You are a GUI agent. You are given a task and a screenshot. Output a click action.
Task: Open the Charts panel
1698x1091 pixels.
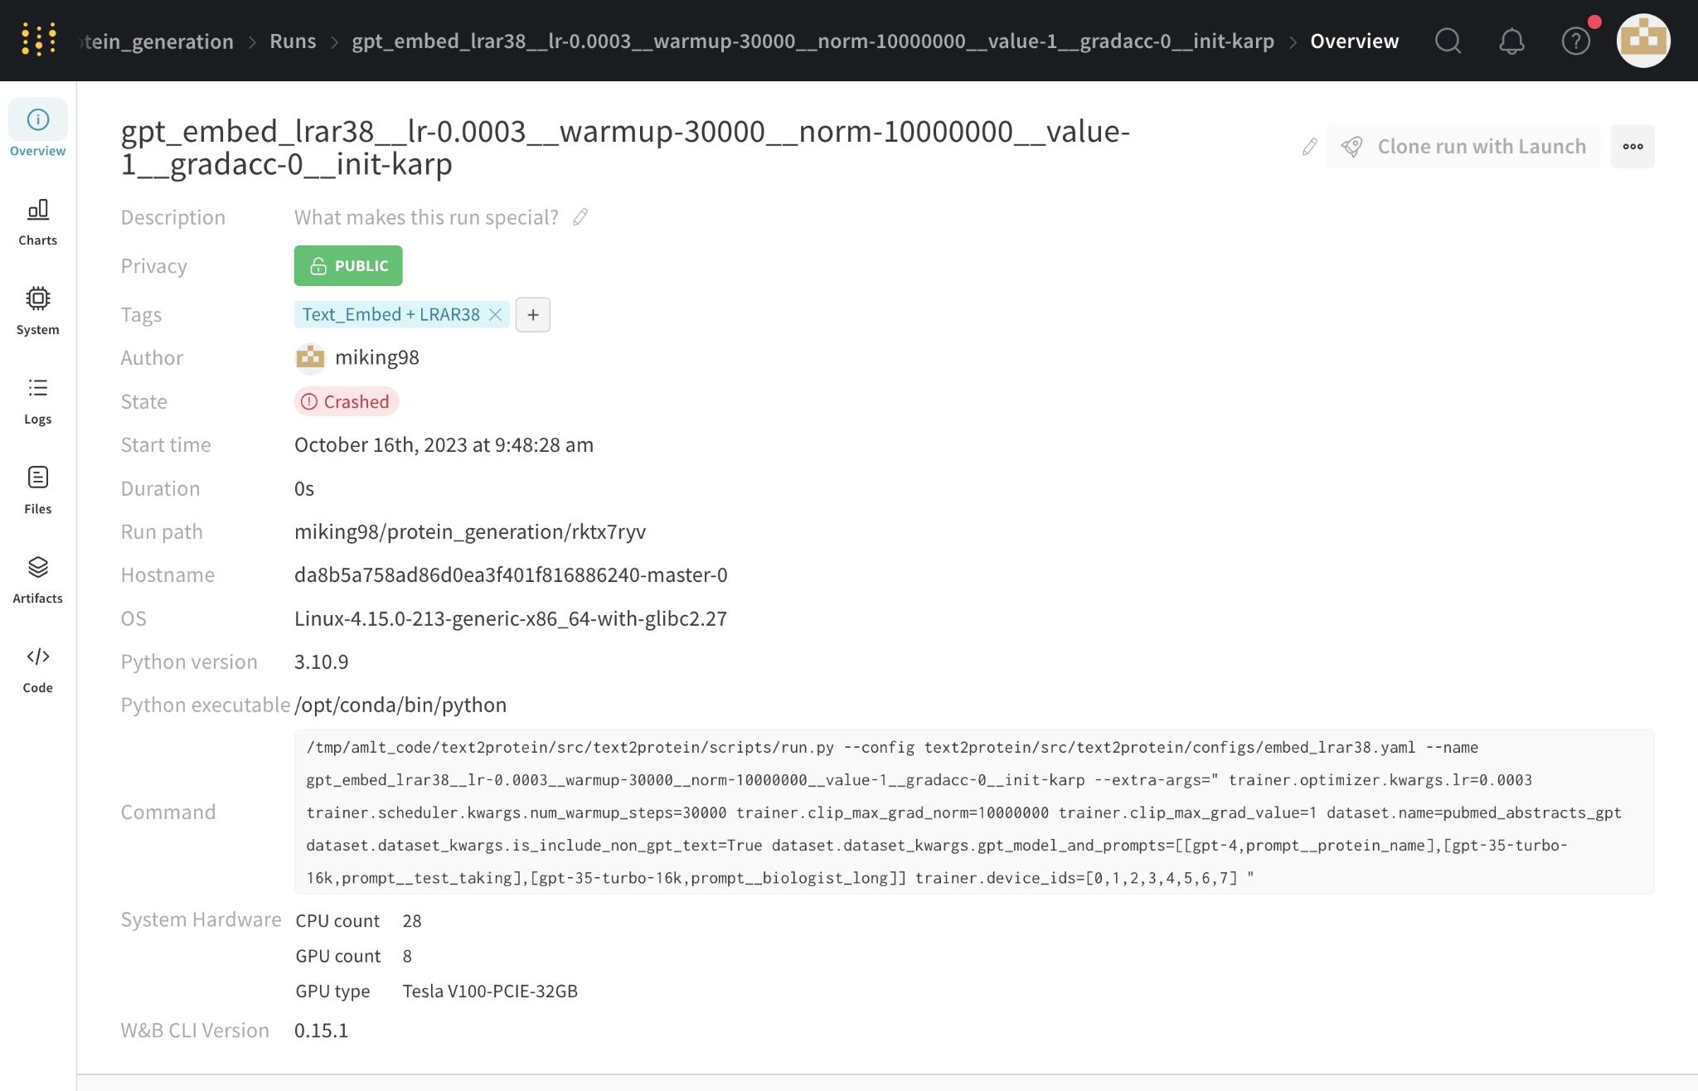pos(37,223)
